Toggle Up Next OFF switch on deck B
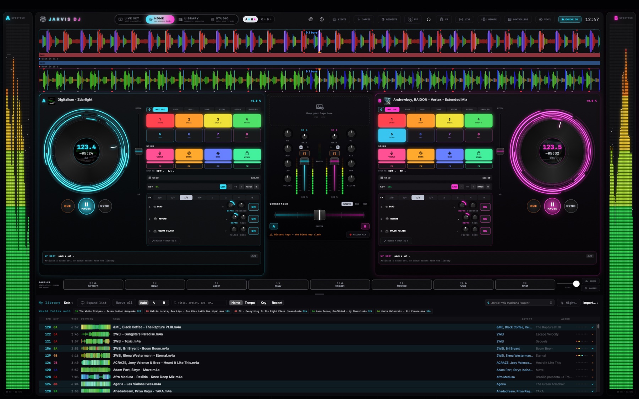This screenshot has height=399, width=639. pyautogui.click(x=590, y=256)
